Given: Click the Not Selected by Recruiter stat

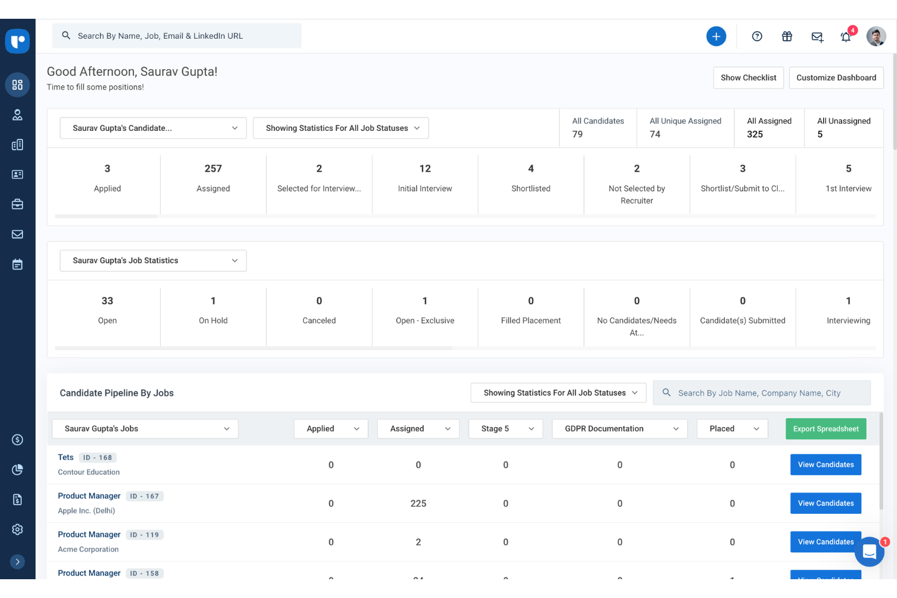Looking at the screenshot, I should tap(637, 184).
